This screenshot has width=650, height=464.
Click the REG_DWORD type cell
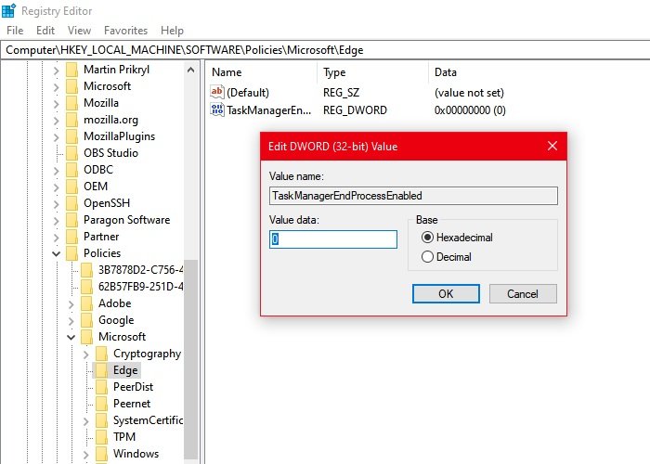(x=355, y=110)
